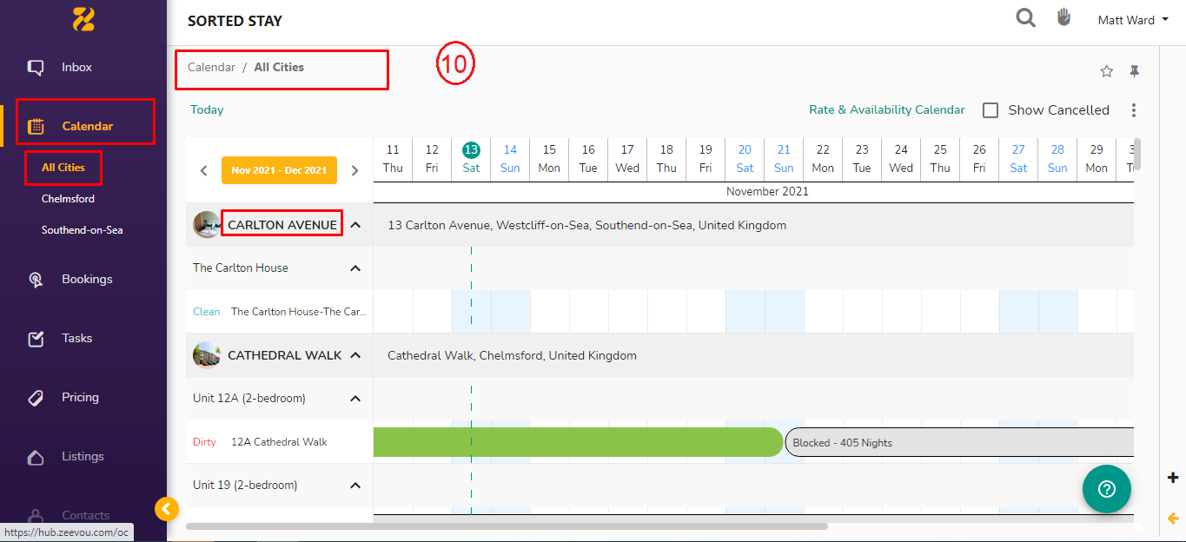Open the Inbox section
This screenshot has height=542, width=1186.
click(x=76, y=67)
